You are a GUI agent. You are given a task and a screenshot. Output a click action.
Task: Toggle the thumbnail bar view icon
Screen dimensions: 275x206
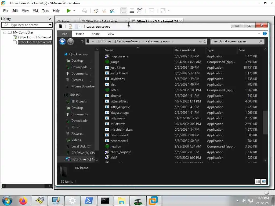[132, 11]
